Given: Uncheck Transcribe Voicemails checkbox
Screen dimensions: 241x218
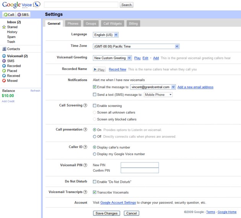Looking at the screenshot, I should tap(95, 192).
